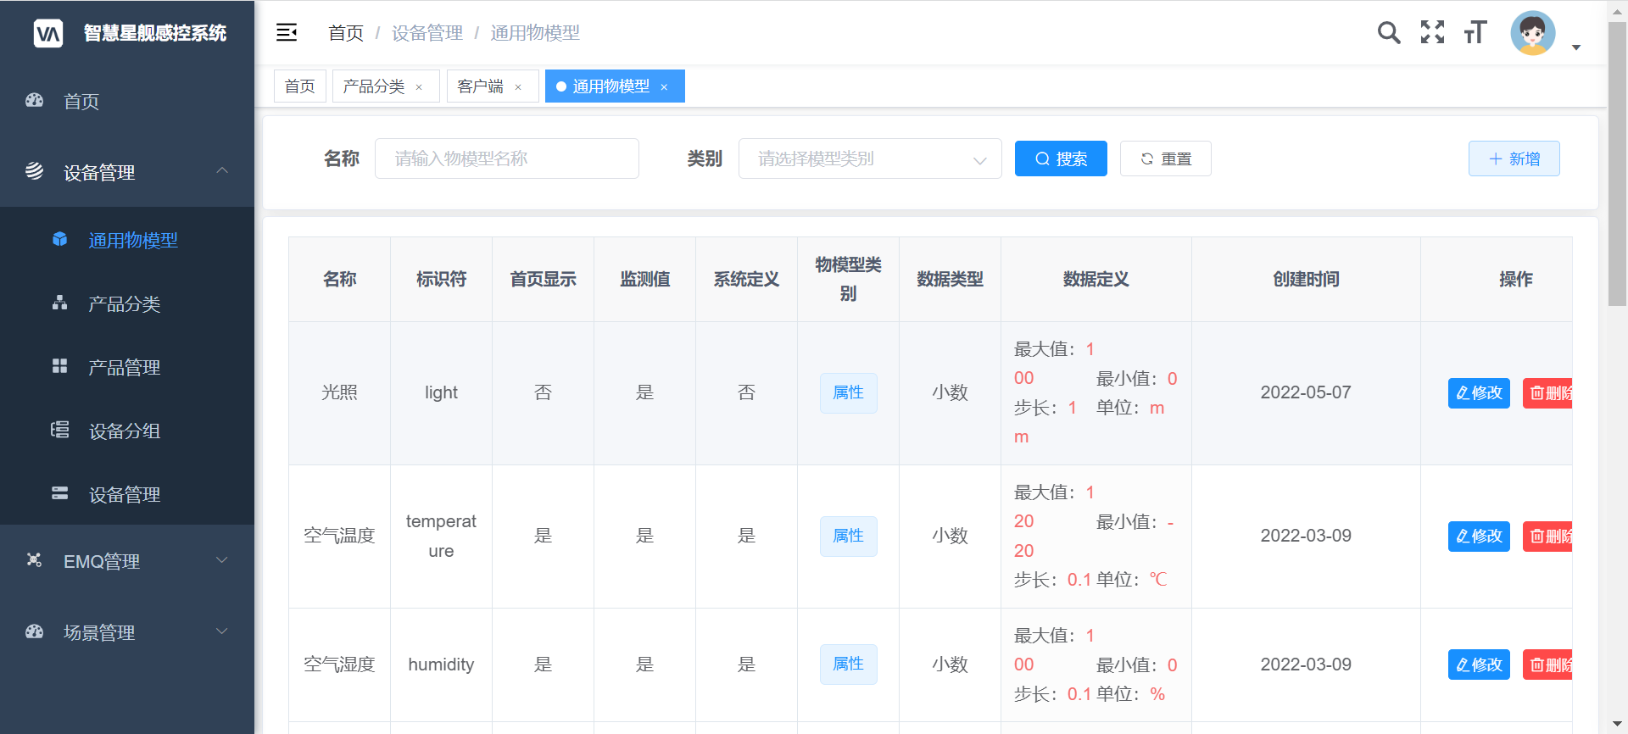Viewport: 1628px width, 734px height.
Task: Expand the 场景管理 menu chevron
Action: point(222,631)
